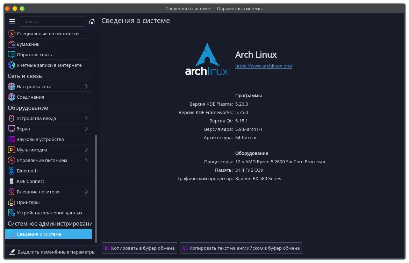This screenshot has height=263, width=409.
Task: Click the Принтеры printer icon
Action: [11, 202]
